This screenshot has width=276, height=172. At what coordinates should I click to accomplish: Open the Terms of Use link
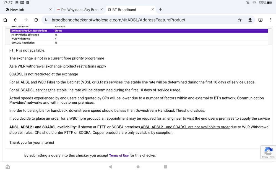(119, 155)
